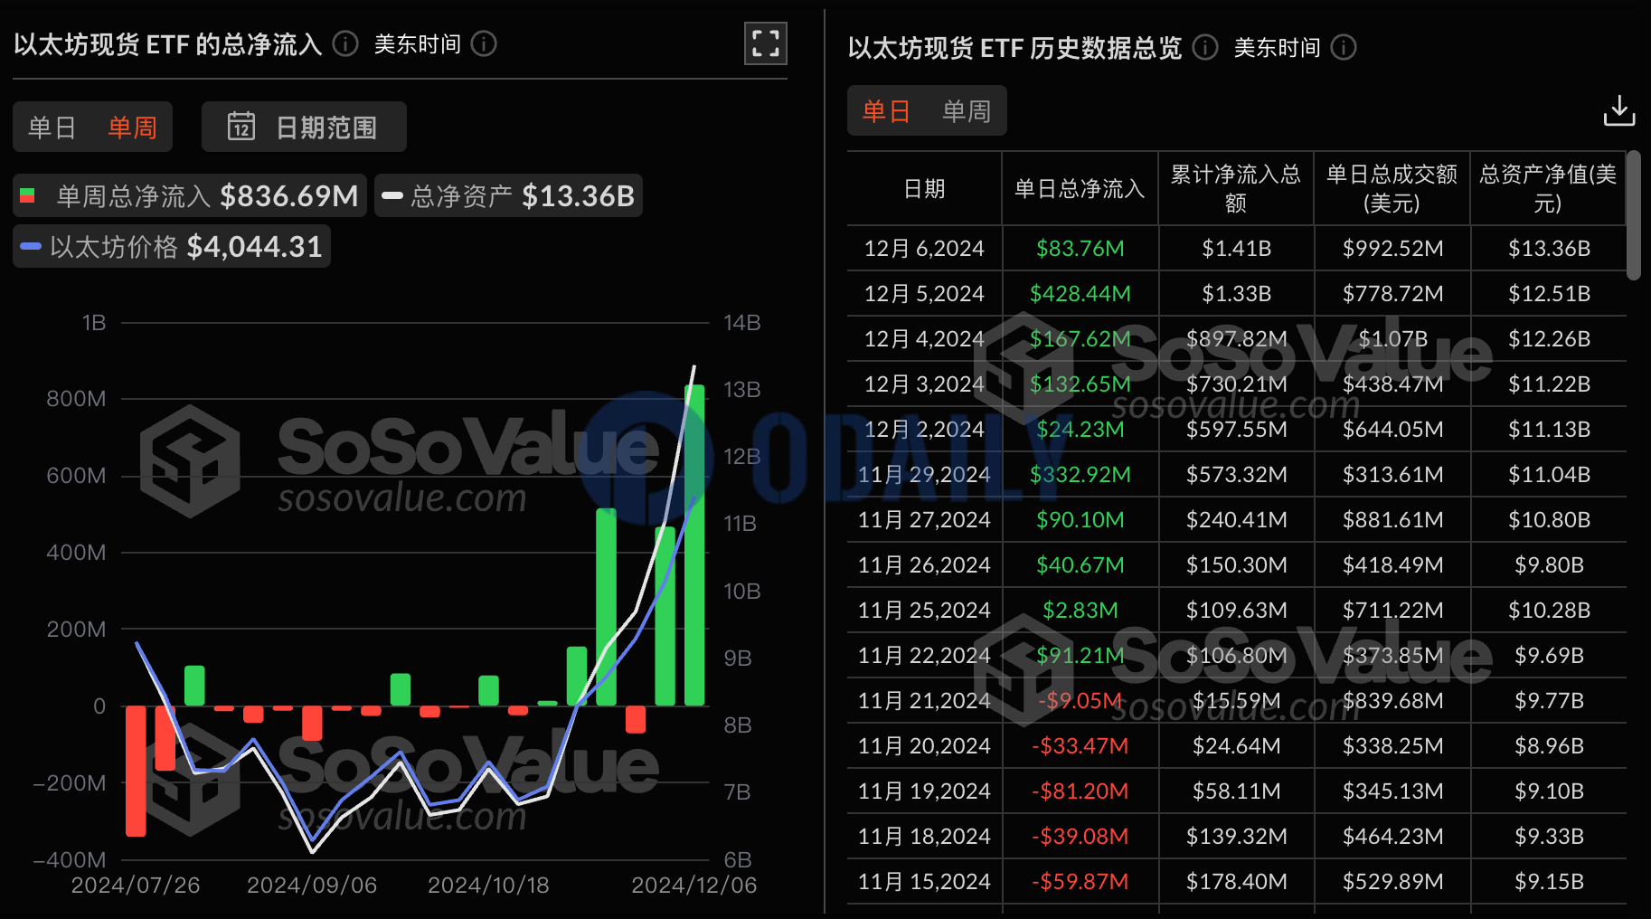Screen dimensions: 1651x919
Task: Click cumulative value $150.30M
Action: click(x=1236, y=564)
